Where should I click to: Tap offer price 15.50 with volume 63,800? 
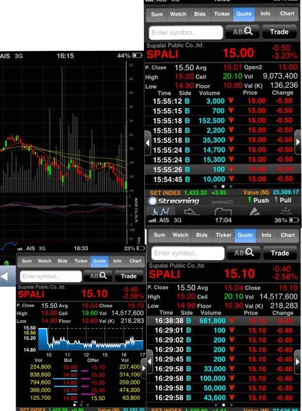tap(98, 398)
